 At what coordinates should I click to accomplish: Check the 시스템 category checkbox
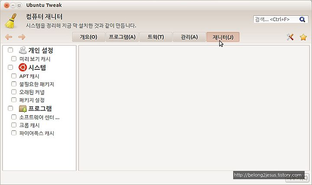(10, 68)
